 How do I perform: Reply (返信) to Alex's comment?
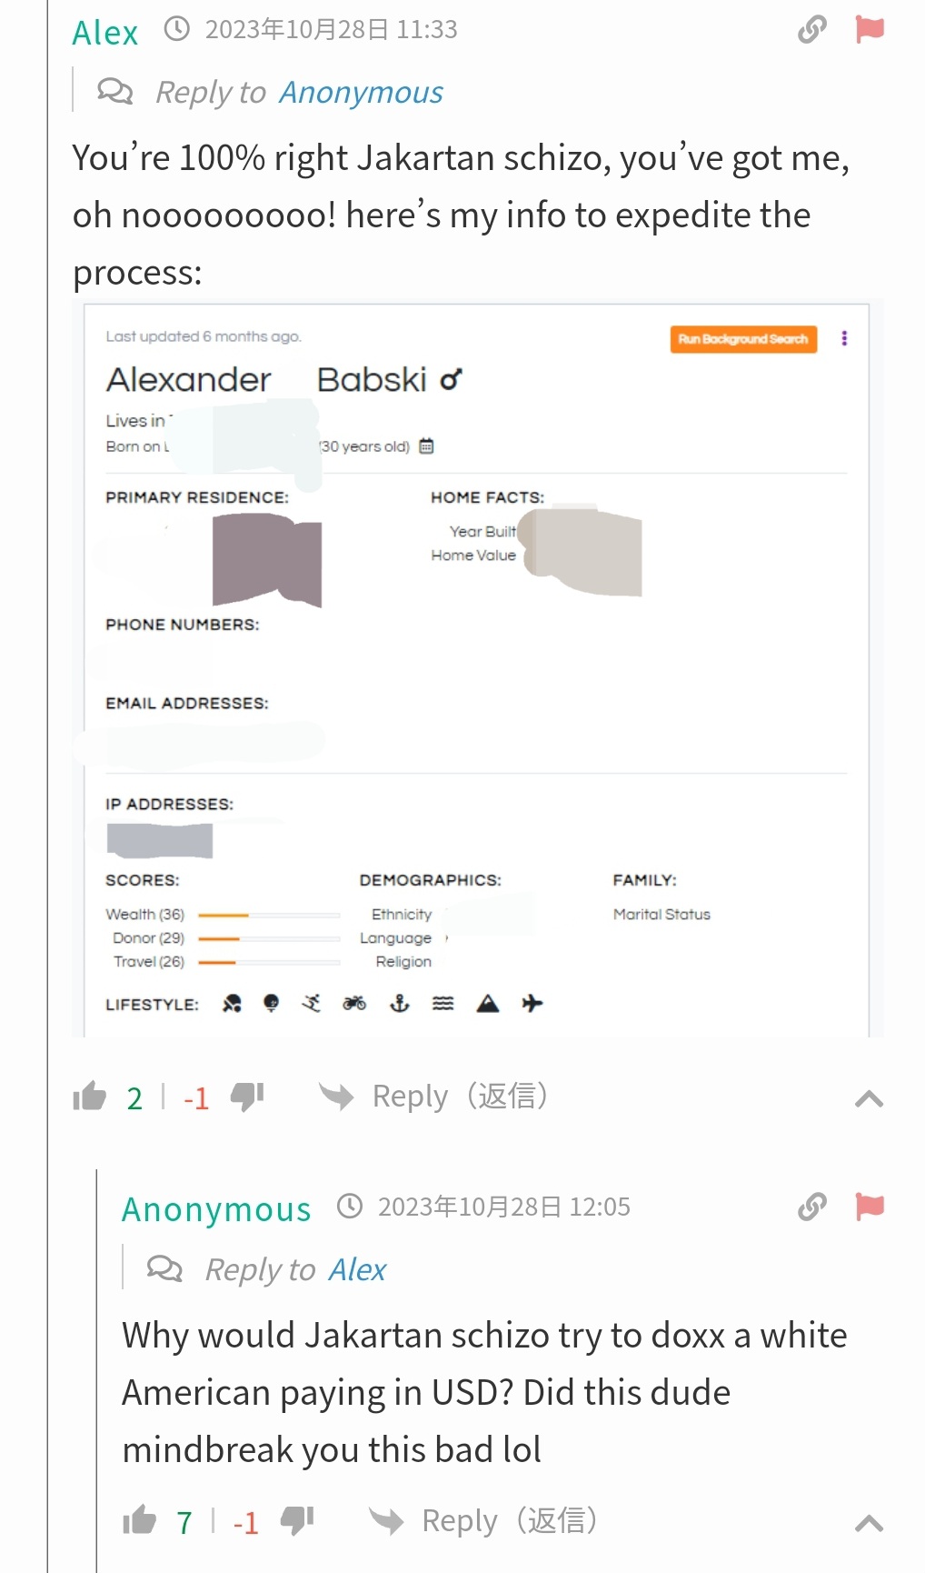pyautogui.click(x=434, y=1097)
